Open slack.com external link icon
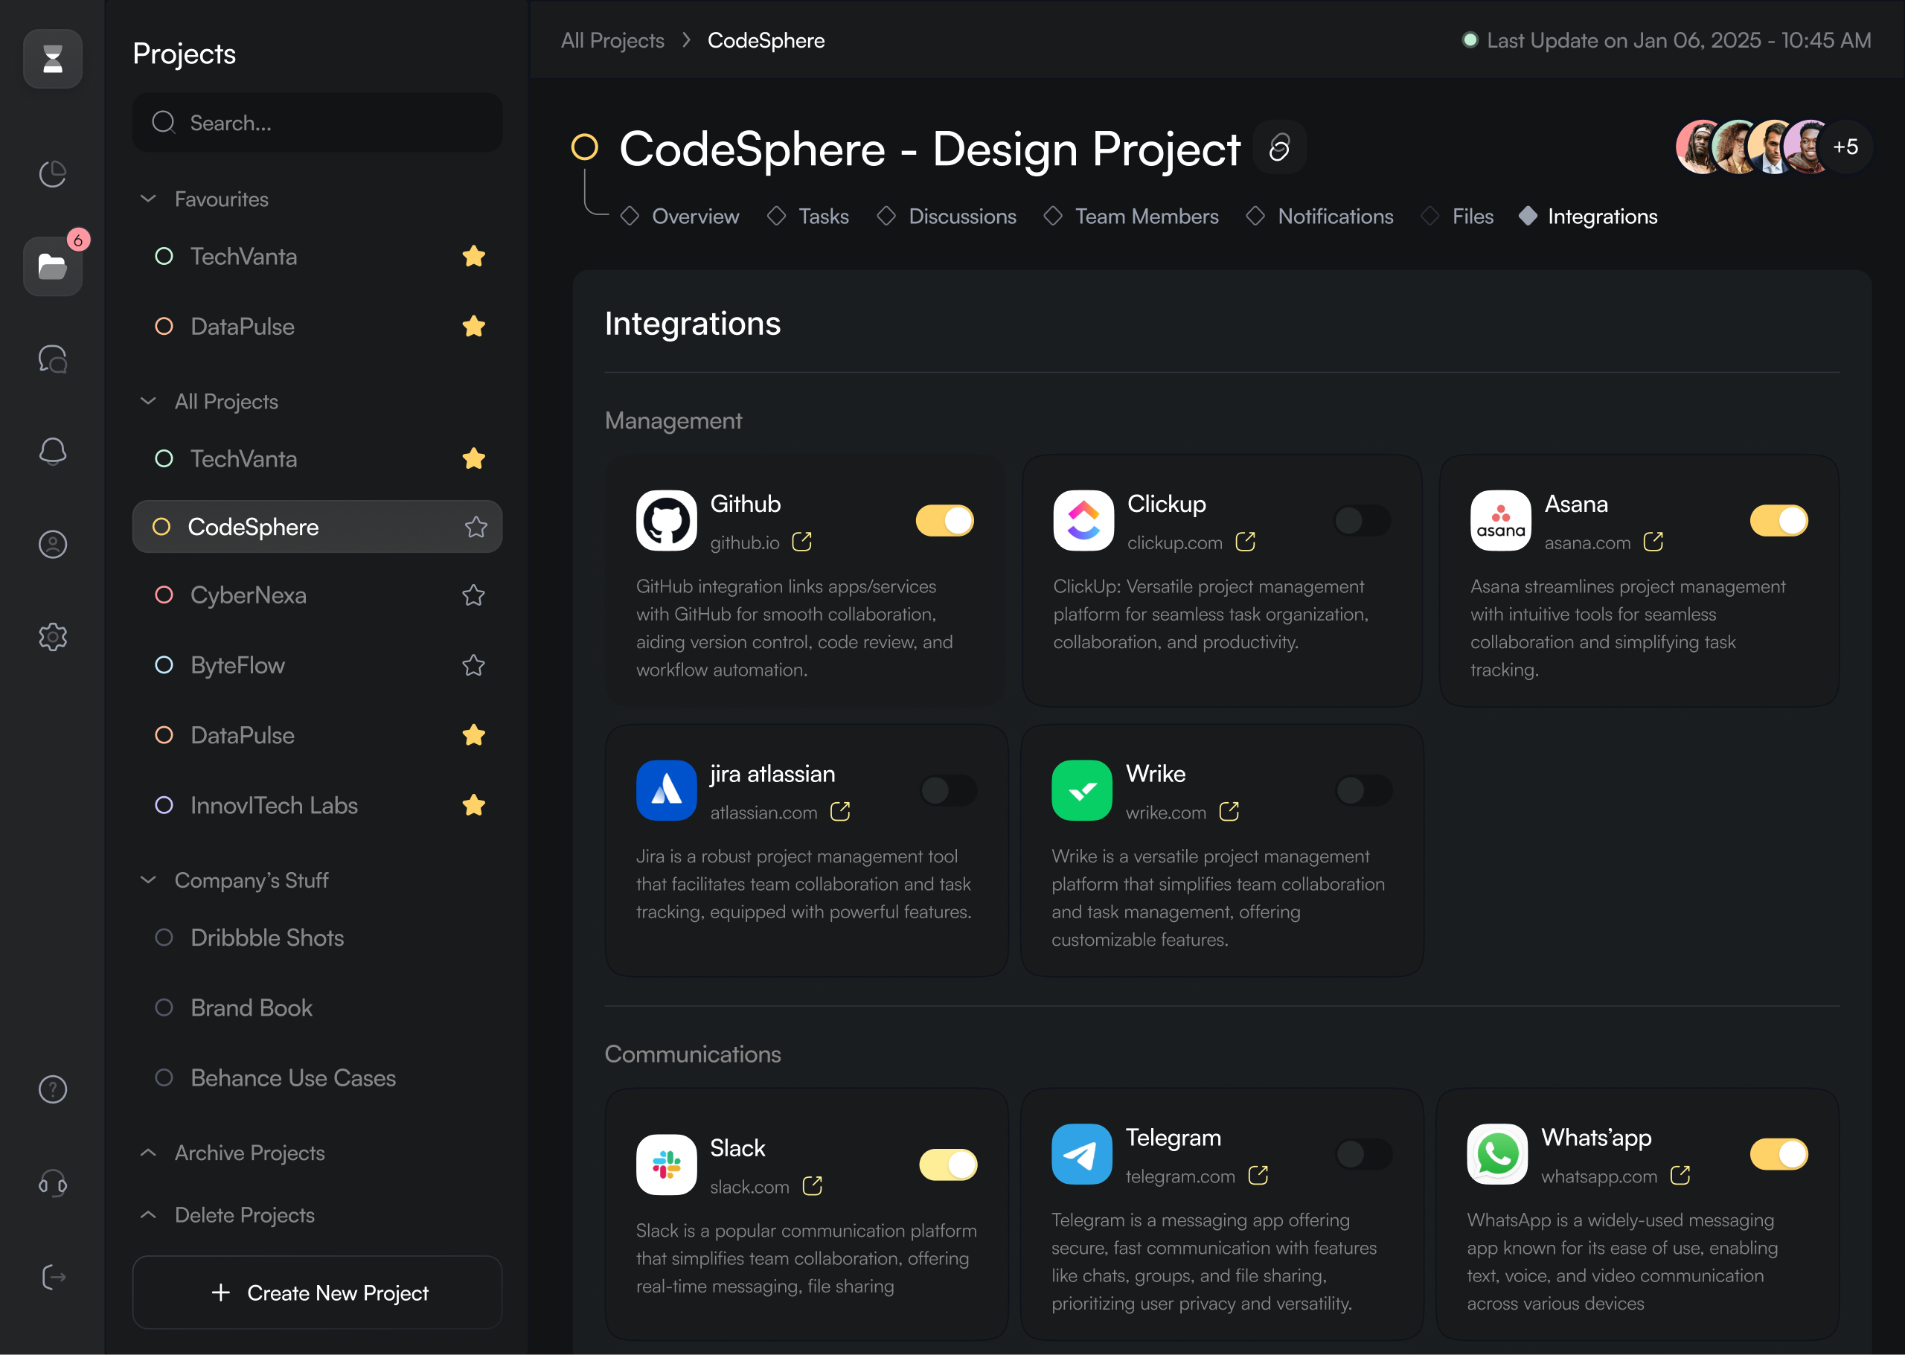 [812, 1185]
